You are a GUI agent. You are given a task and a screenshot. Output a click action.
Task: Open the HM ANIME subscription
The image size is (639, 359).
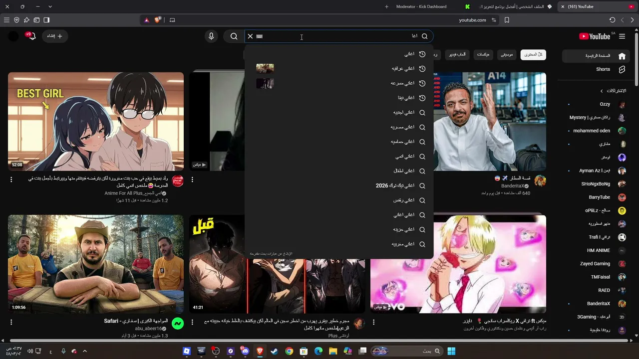[x=597, y=250]
